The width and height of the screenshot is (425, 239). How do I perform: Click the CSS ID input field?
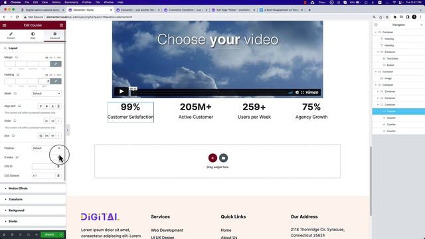(44, 167)
